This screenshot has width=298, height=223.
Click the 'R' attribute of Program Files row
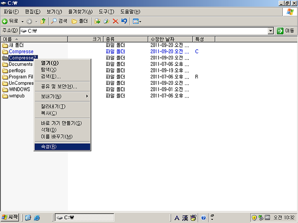[197, 77]
